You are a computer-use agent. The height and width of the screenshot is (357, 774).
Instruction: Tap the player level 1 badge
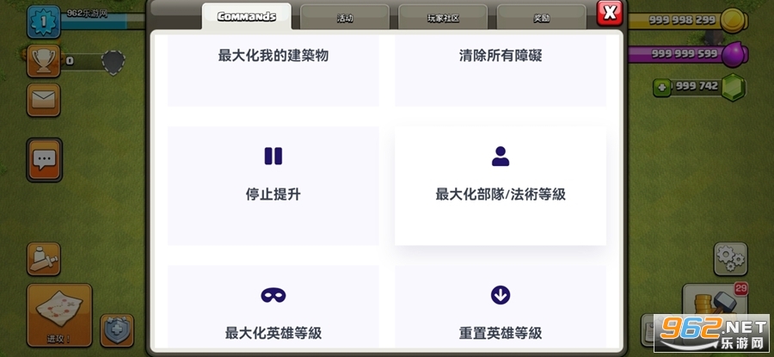click(44, 22)
